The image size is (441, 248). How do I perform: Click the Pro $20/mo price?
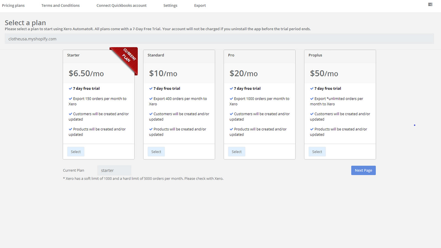coord(244,73)
